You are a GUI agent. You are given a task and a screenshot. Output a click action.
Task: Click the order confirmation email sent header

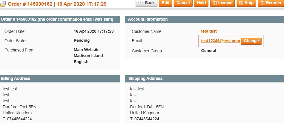click(57, 19)
